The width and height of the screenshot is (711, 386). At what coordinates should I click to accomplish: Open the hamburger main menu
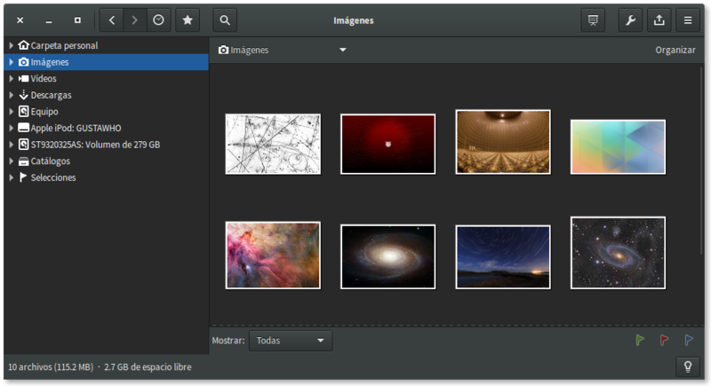687,20
